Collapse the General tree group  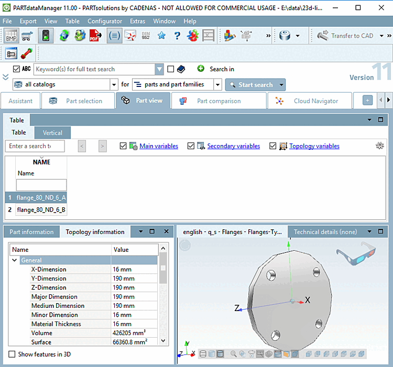coord(14,260)
